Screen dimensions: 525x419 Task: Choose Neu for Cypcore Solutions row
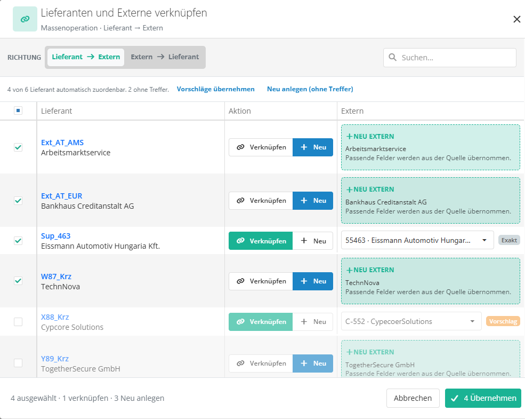pos(313,322)
